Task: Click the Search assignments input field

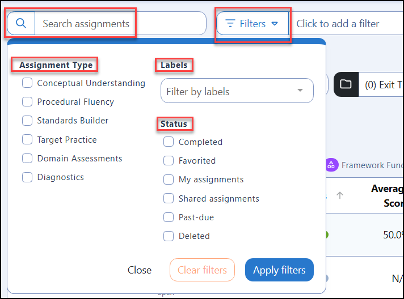Action: (x=120, y=23)
